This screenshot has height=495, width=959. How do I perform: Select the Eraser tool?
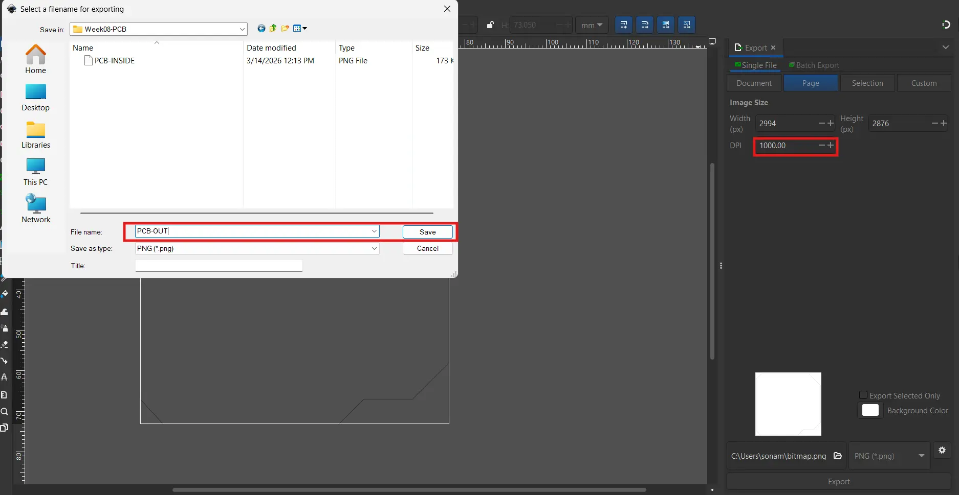pyautogui.click(x=5, y=344)
